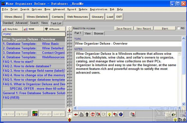Switch to the Browser tab
The height and width of the screenshot is (123, 187).
[x=99, y=33]
